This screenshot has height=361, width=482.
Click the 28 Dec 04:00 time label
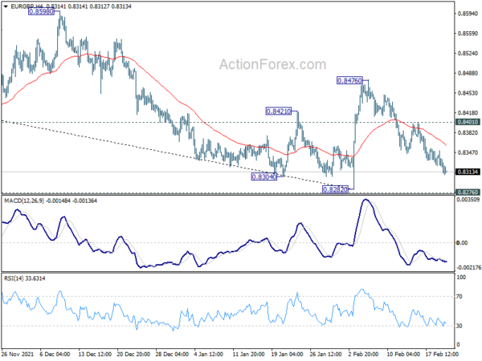[x=172, y=354]
